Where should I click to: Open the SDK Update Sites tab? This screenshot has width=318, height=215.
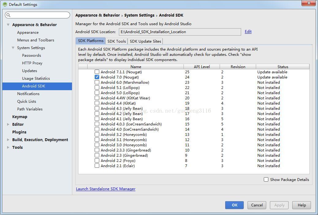tap(145, 41)
